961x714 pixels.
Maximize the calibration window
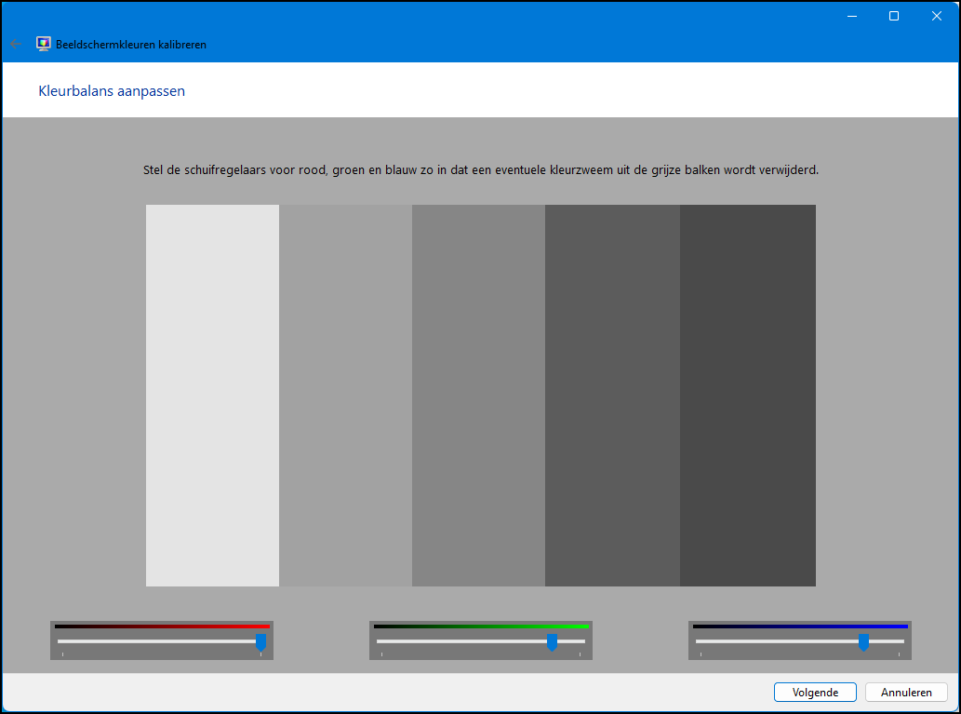tap(894, 16)
